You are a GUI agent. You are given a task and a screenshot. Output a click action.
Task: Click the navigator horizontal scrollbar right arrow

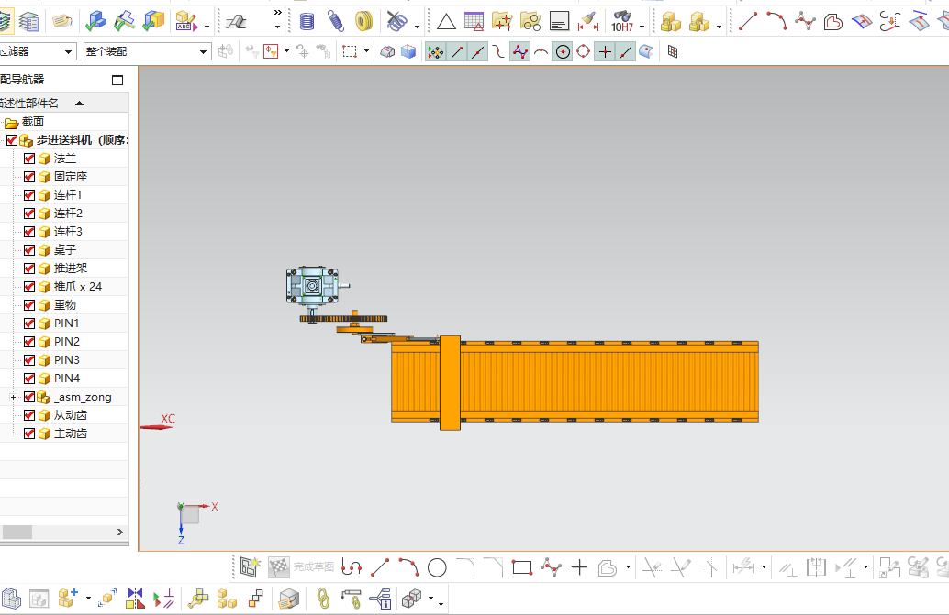click(x=120, y=532)
